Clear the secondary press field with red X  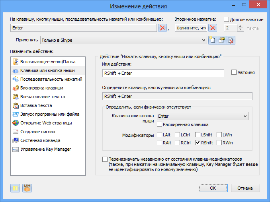[x=213, y=28]
